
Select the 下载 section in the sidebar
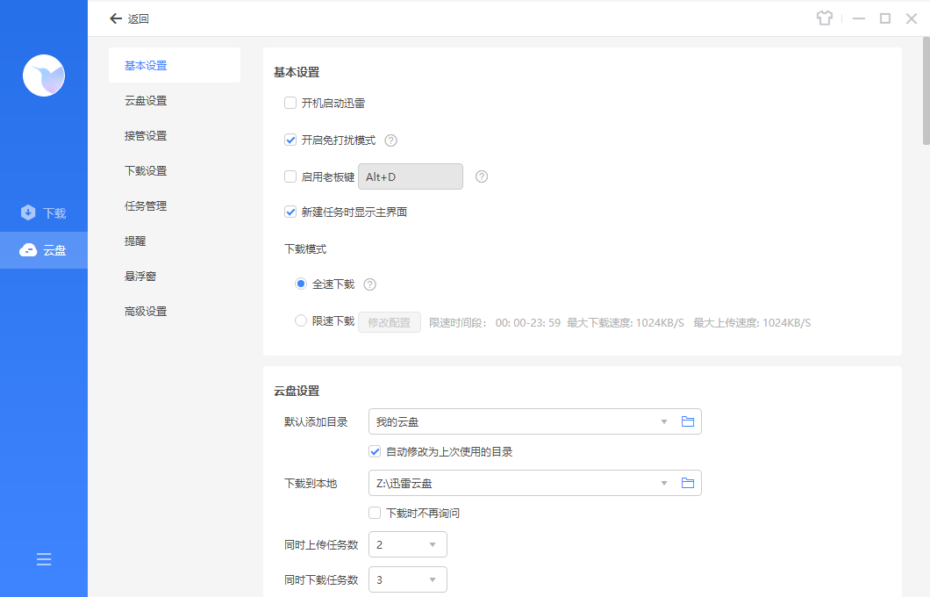point(44,212)
